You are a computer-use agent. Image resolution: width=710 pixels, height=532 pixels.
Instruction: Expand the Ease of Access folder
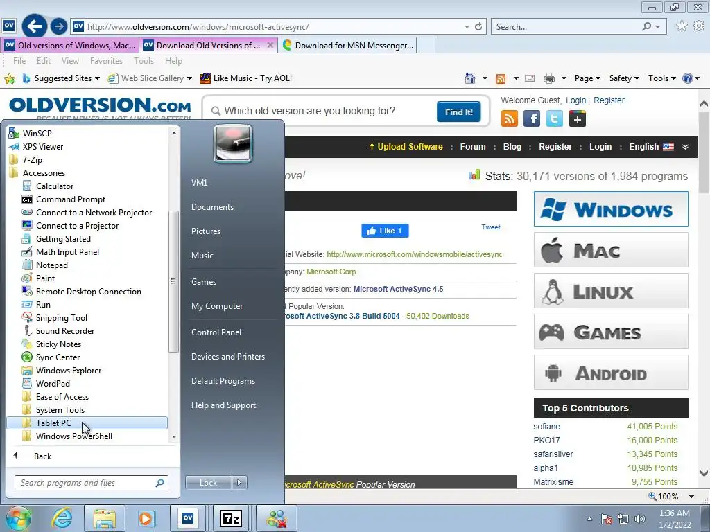62,397
